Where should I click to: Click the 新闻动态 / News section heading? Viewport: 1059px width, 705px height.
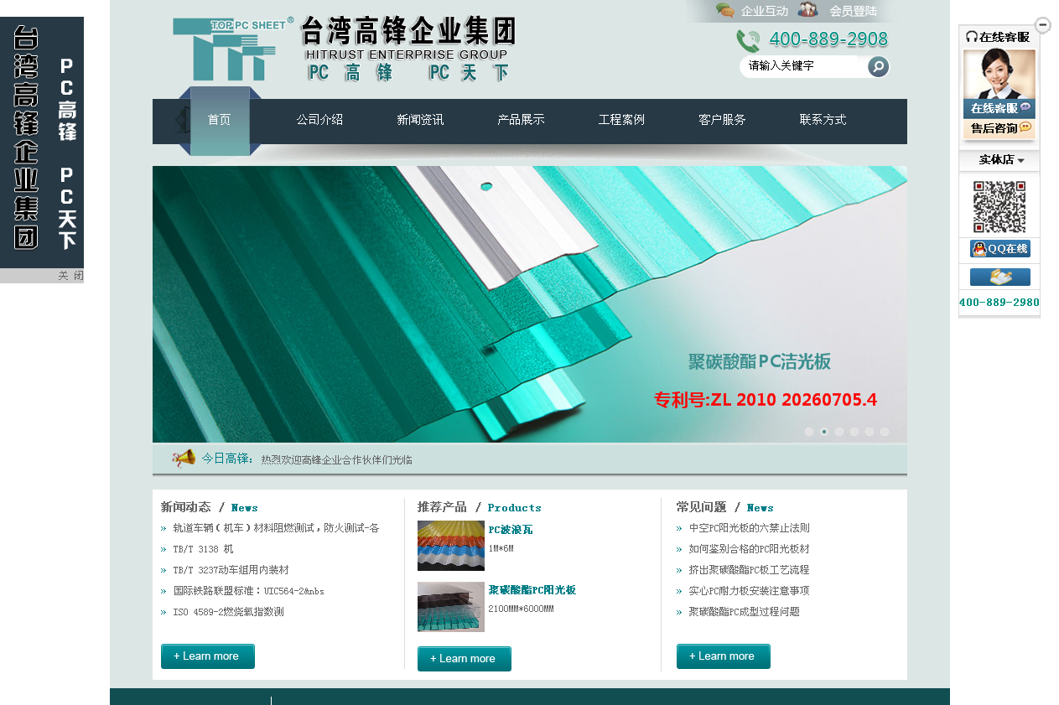(210, 507)
